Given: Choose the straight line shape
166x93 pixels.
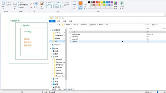Looking at the screenshot, I should point(47,2).
